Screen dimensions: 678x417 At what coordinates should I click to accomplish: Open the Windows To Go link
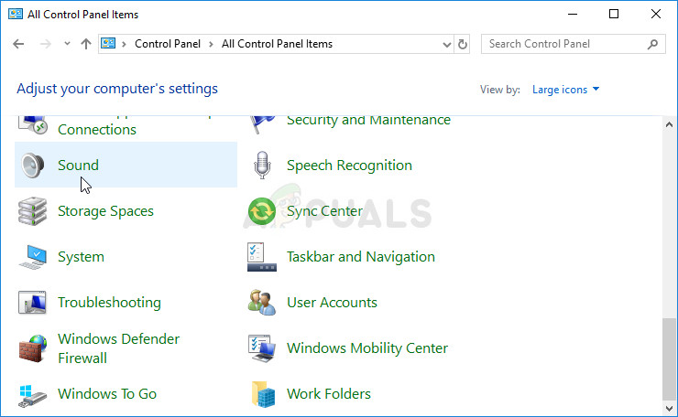pos(107,394)
